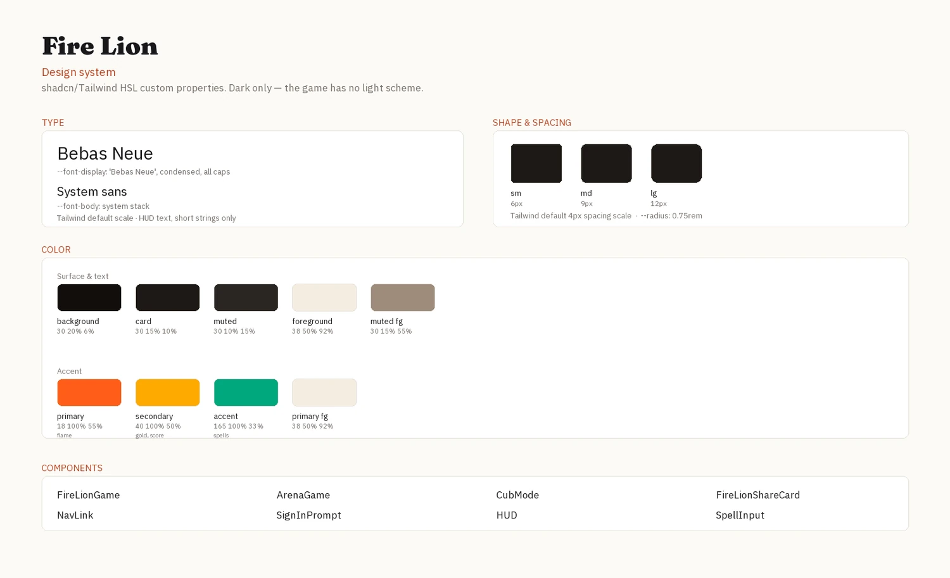The width and height of the screenshot is (950, 578).
Task: Click the "Design system" subtitle
Action: click(79, 72)
